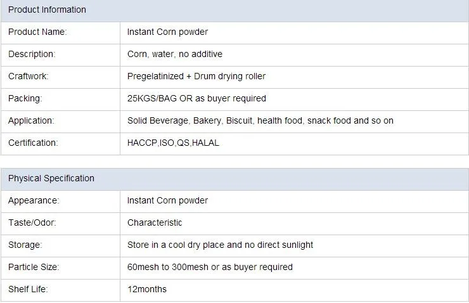Click the Storage label

[x=25, y=245]
